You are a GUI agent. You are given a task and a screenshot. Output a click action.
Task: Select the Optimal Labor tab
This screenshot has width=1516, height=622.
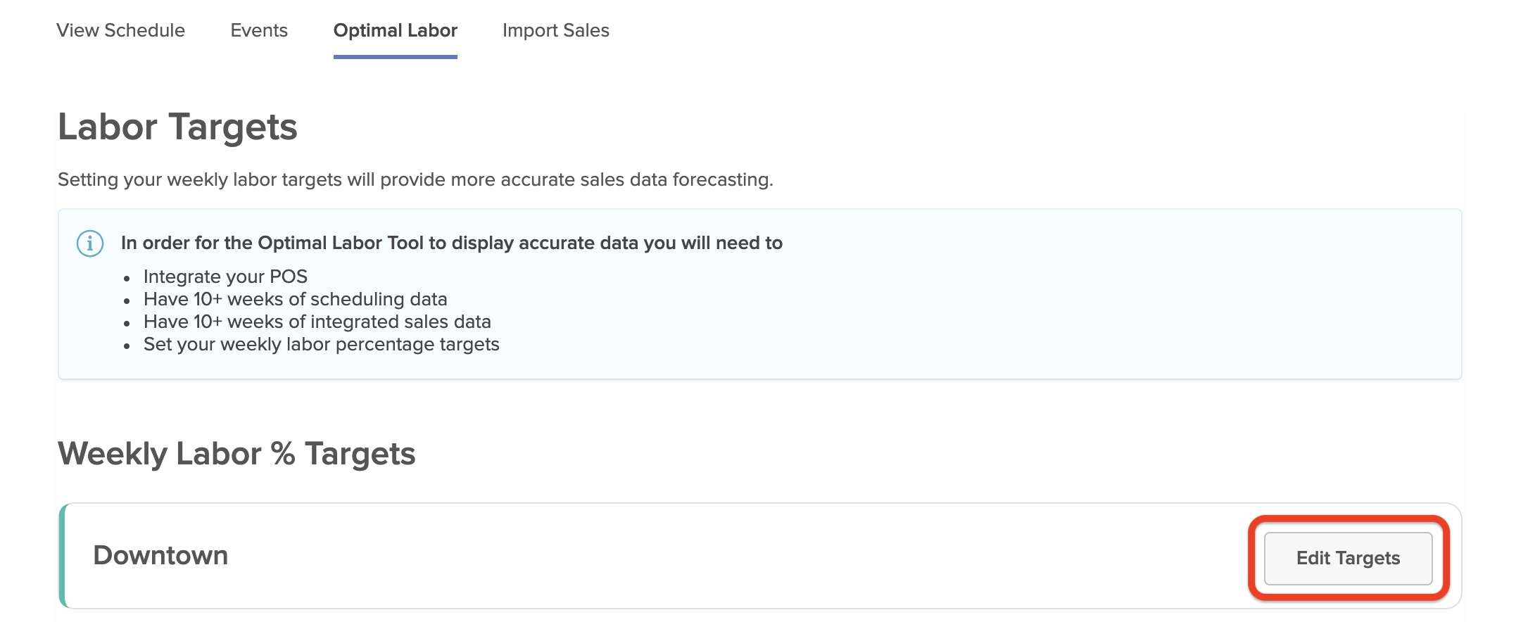coord(395,30)
